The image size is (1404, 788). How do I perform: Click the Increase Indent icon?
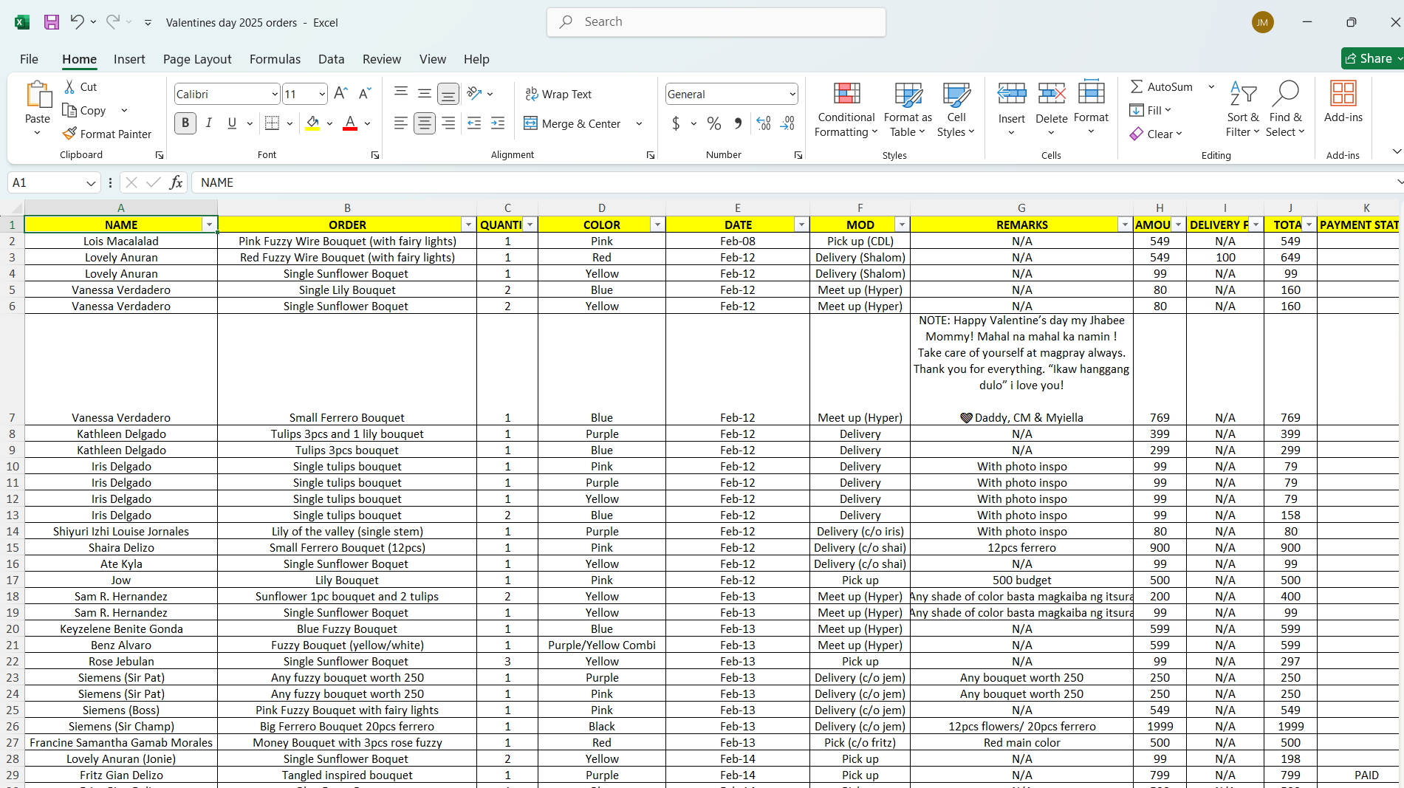pyautogui.click(x=498, y=123)
